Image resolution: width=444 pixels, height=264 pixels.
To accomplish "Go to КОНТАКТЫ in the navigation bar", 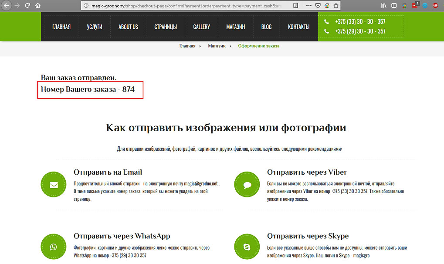I will 298,27.
